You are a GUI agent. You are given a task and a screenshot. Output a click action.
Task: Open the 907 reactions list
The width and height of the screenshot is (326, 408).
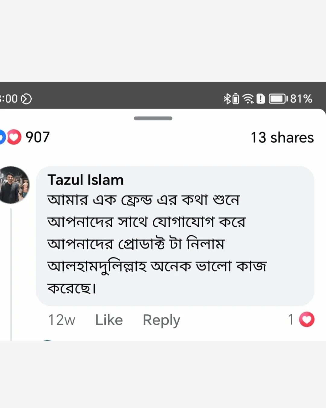click(x=37, y=137)
